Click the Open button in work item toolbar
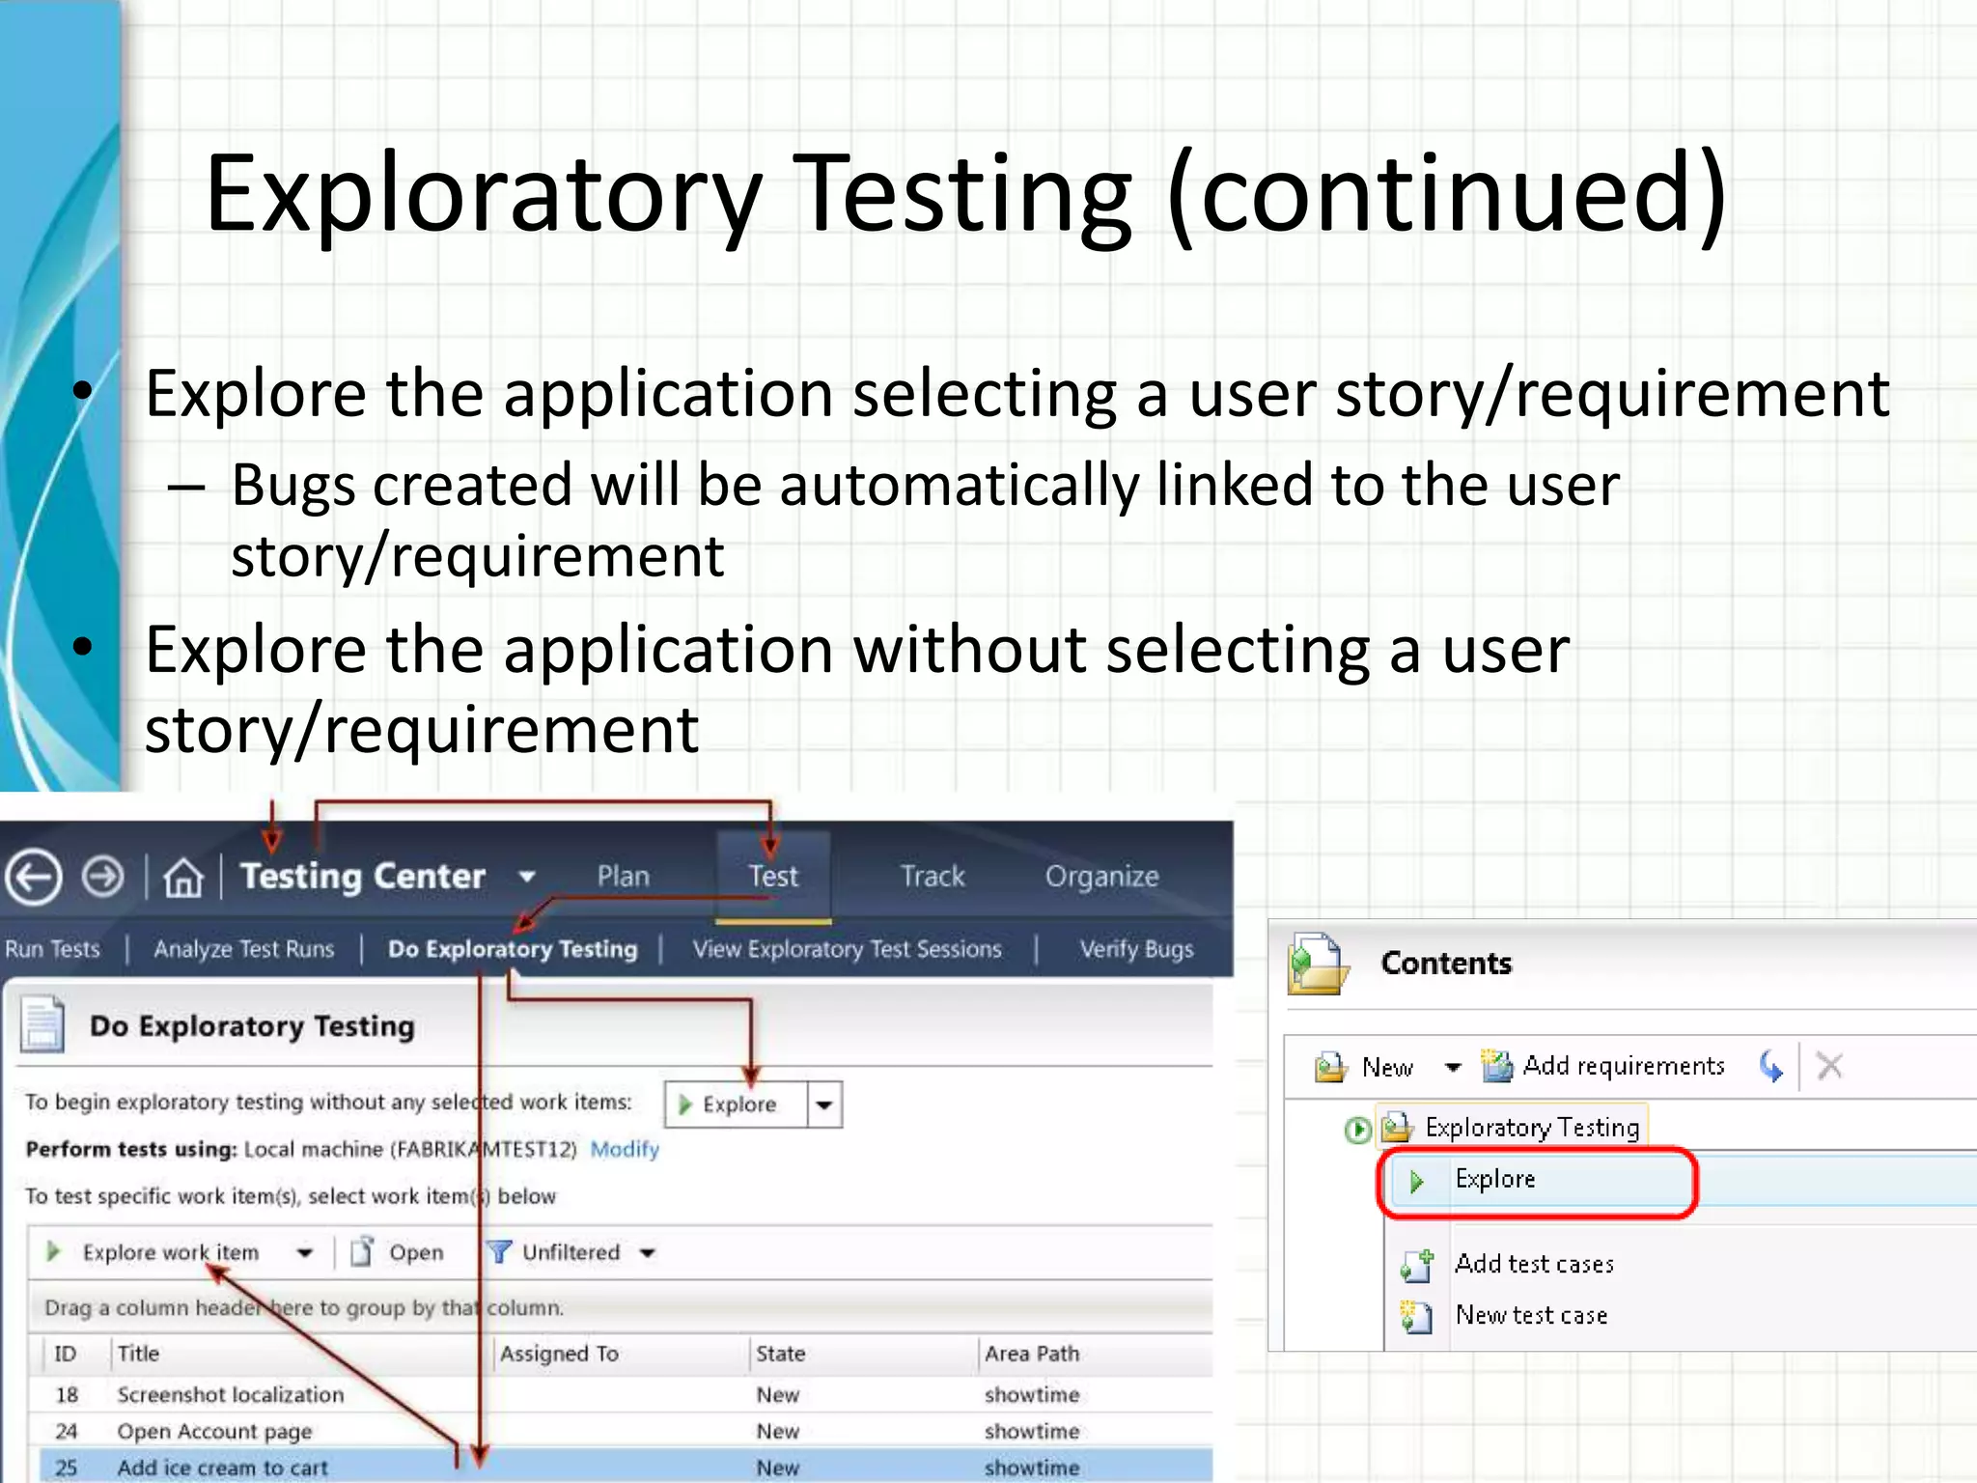Image resolution: width=1977 pixels, height=1483 pixels. click(x=397, y=1252)
